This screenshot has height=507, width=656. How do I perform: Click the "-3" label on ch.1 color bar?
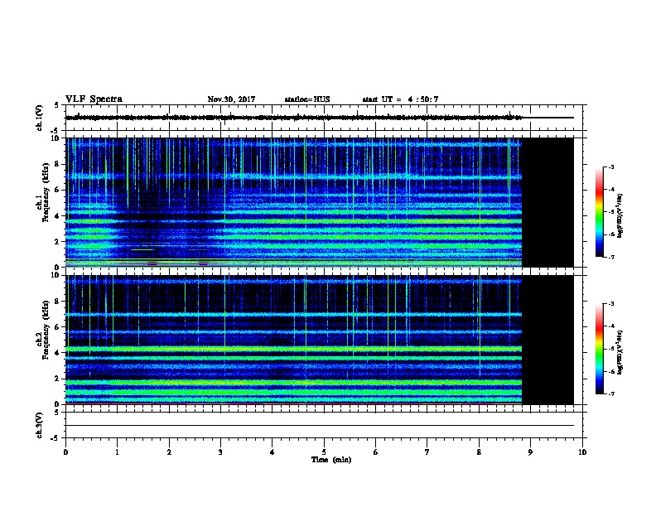point(610,167)
